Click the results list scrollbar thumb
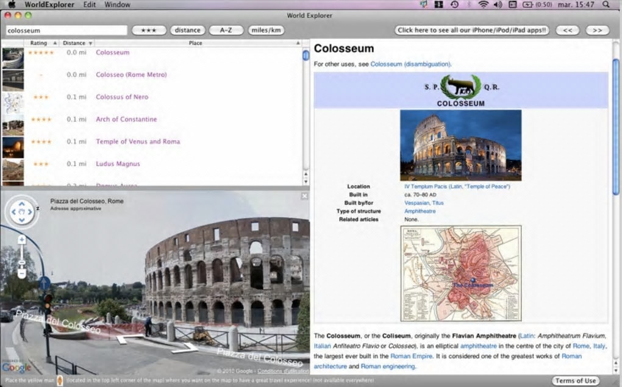The height and width of the screenshot is (387, 622). point(306,55)
